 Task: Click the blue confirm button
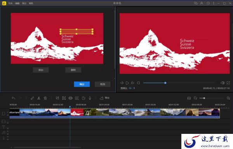click(82, 84)
